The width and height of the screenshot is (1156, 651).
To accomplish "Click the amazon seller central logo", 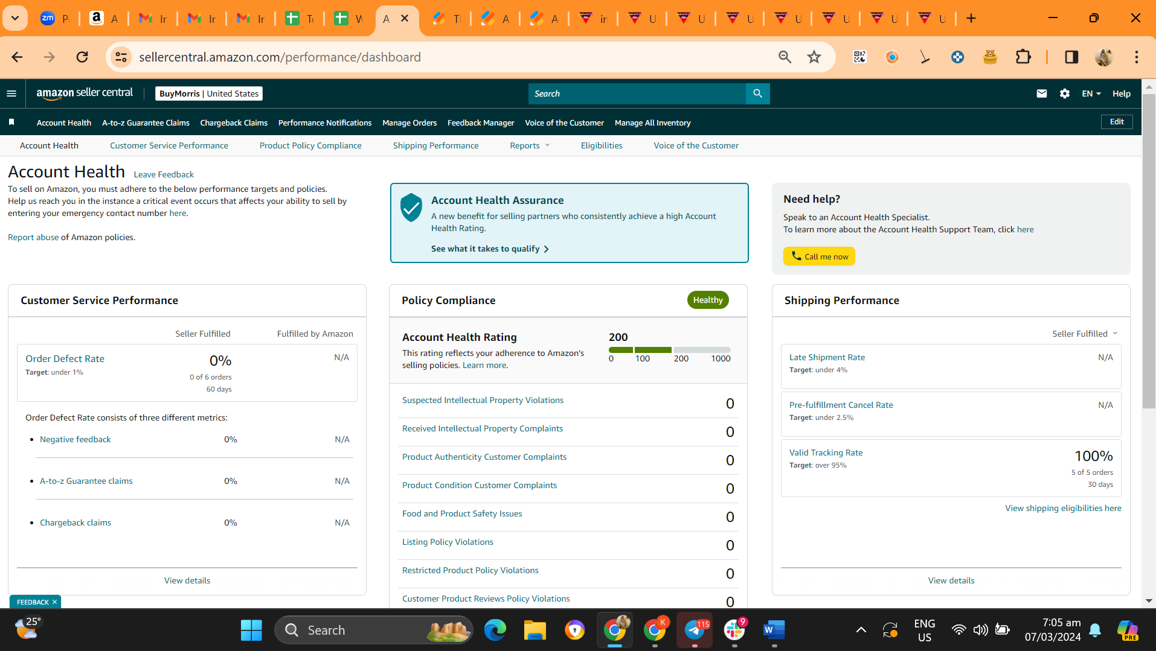I will (85, 93).
